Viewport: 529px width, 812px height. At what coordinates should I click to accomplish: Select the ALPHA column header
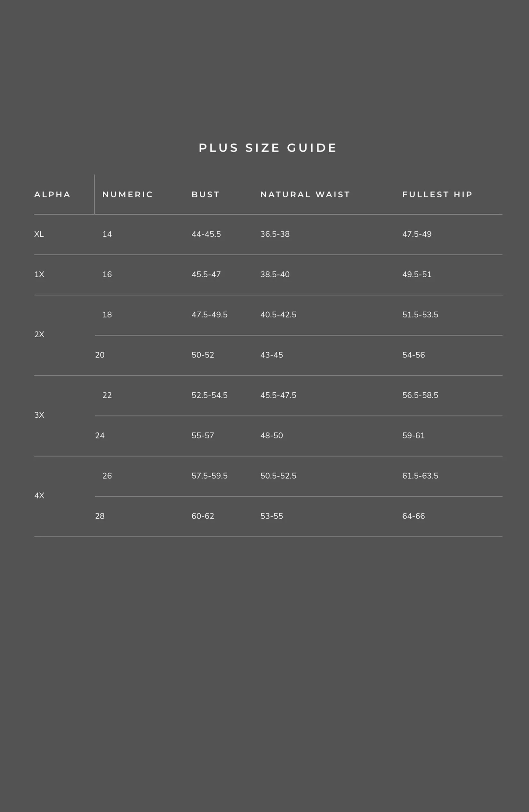52,194
